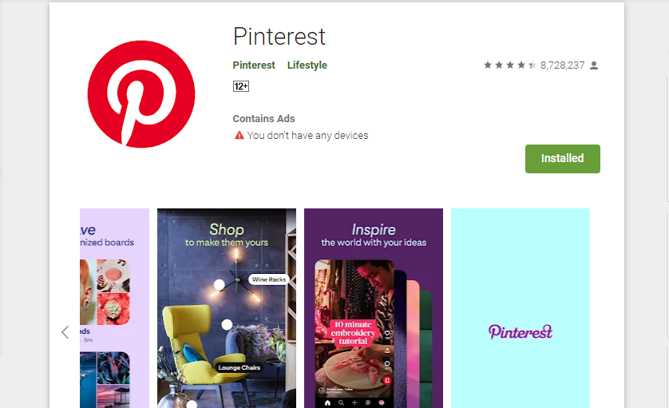Click the purple Pinterest script wordmark
The width and height of the screenshot is (669, 408).
point(521,331)
